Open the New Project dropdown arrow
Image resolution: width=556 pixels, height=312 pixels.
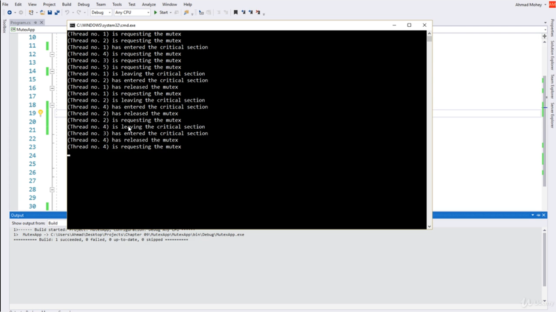[37, 12]
